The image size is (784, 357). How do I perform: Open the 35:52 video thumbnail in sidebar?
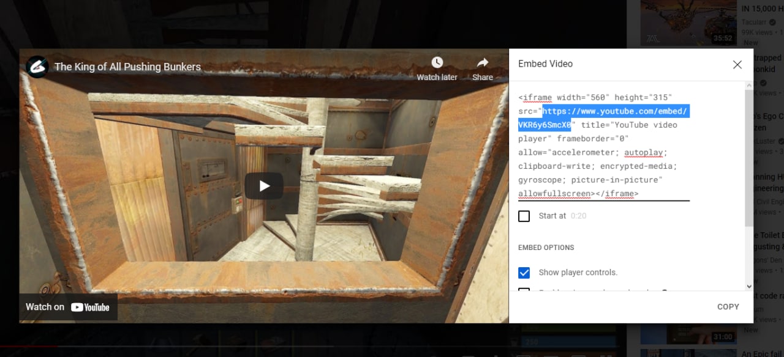[688, 23]
